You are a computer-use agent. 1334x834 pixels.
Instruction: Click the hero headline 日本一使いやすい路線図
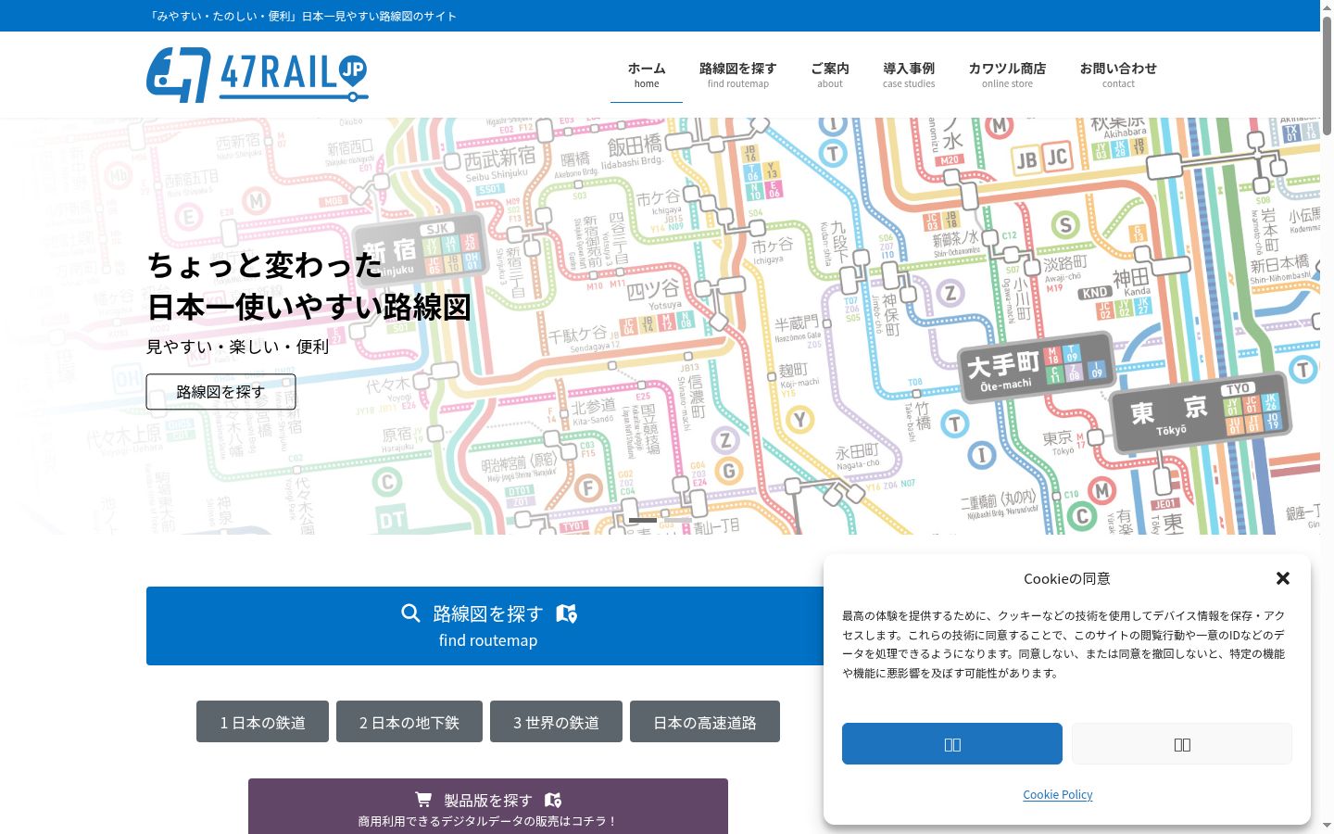309,307
